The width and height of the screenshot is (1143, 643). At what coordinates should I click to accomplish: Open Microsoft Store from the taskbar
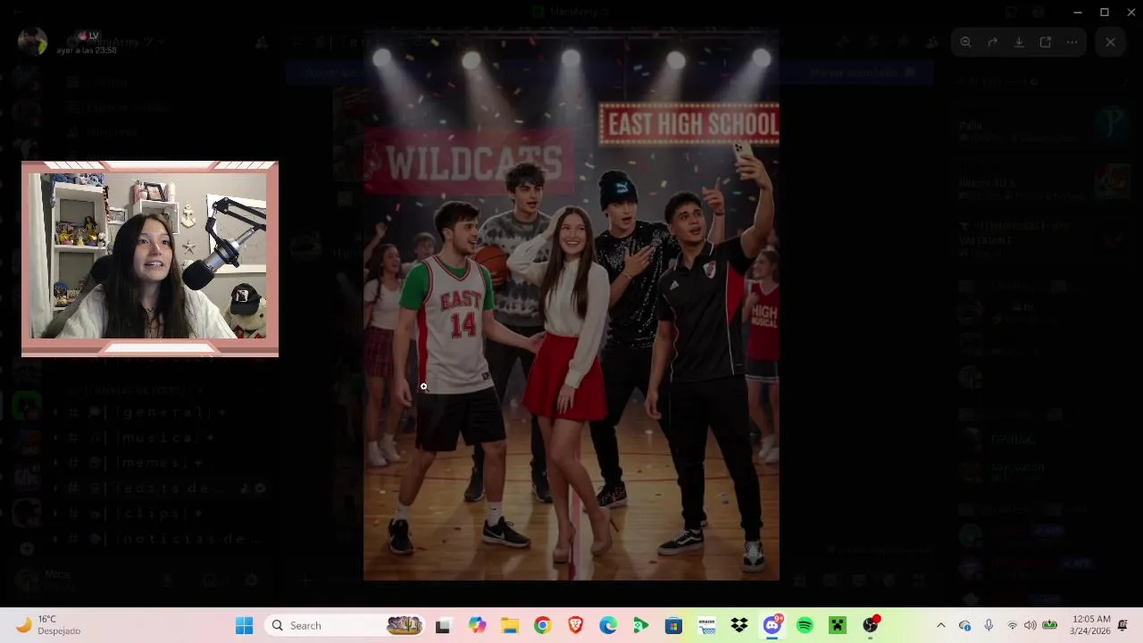[673, 626]
